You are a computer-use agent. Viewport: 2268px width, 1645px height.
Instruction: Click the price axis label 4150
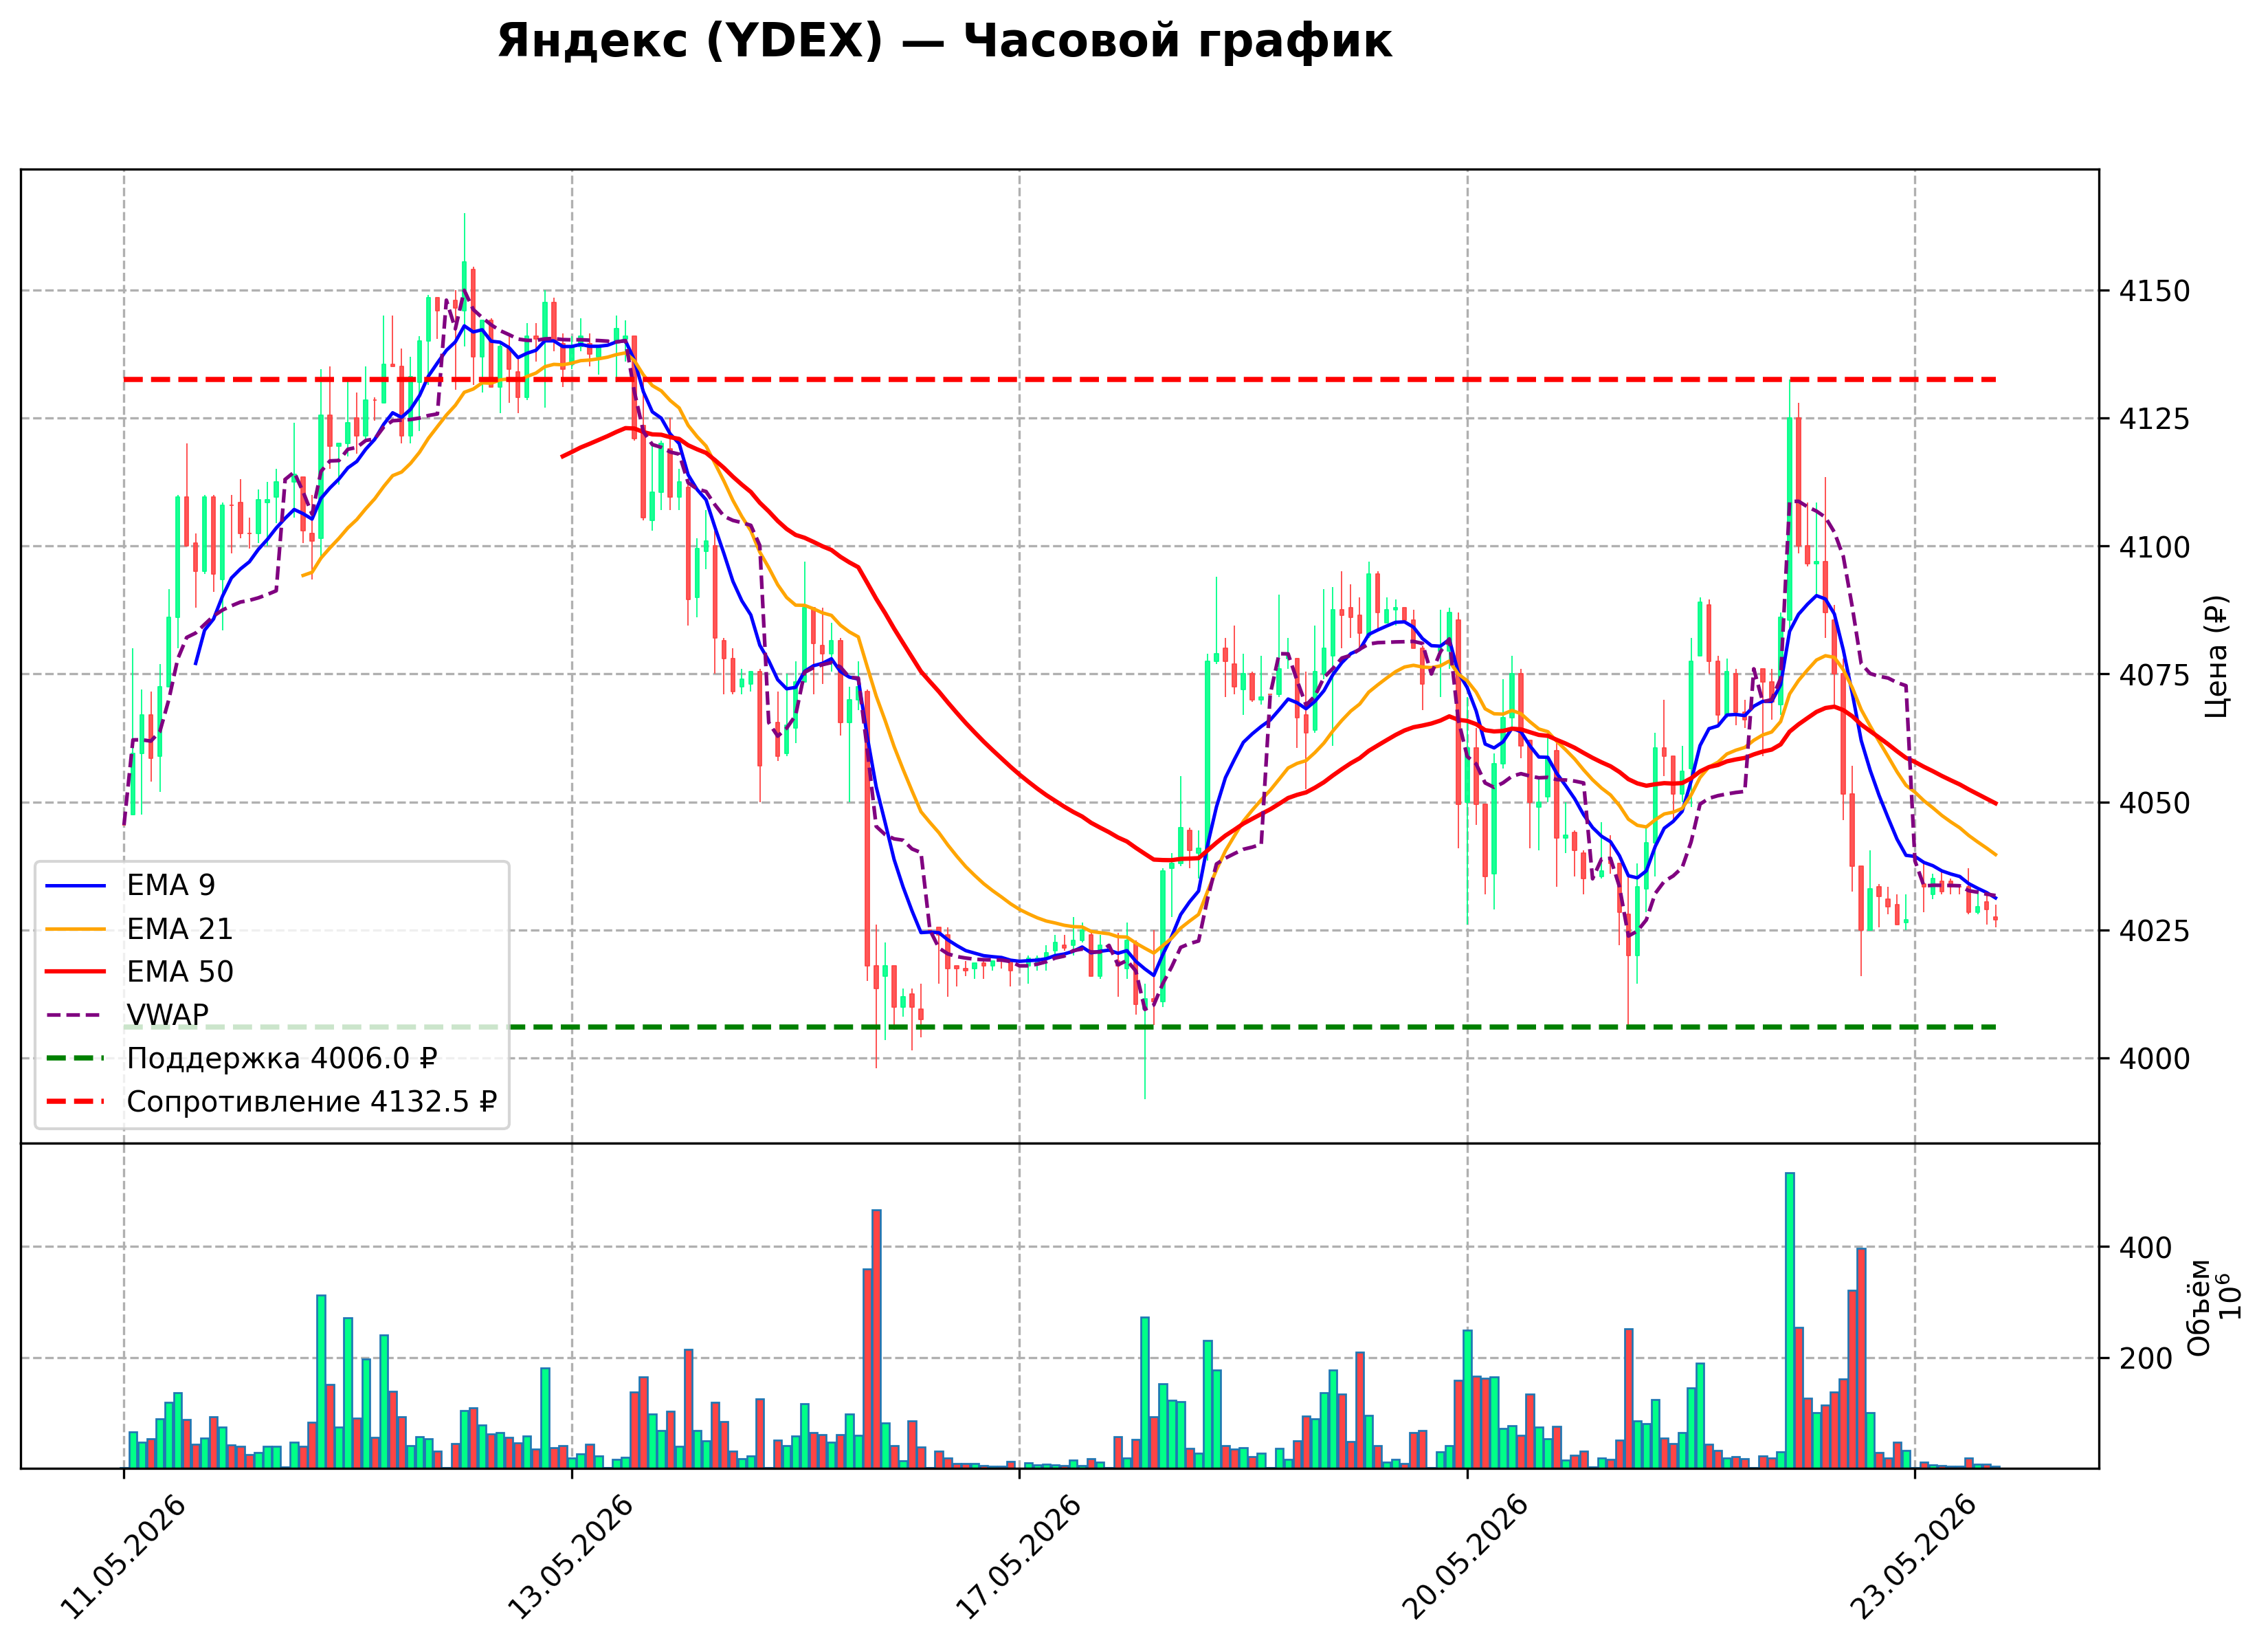tap(2154, 292)
